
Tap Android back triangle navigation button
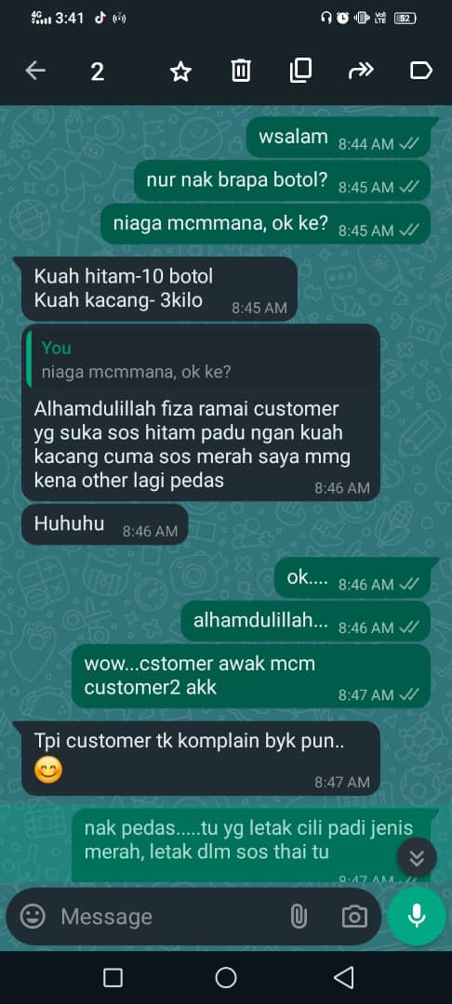(344, 978)
